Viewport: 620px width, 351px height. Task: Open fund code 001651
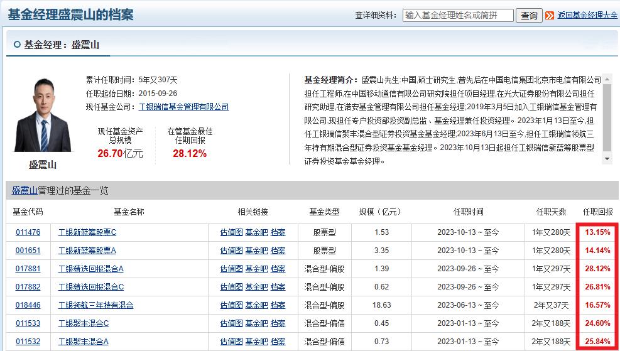point(28,251)
